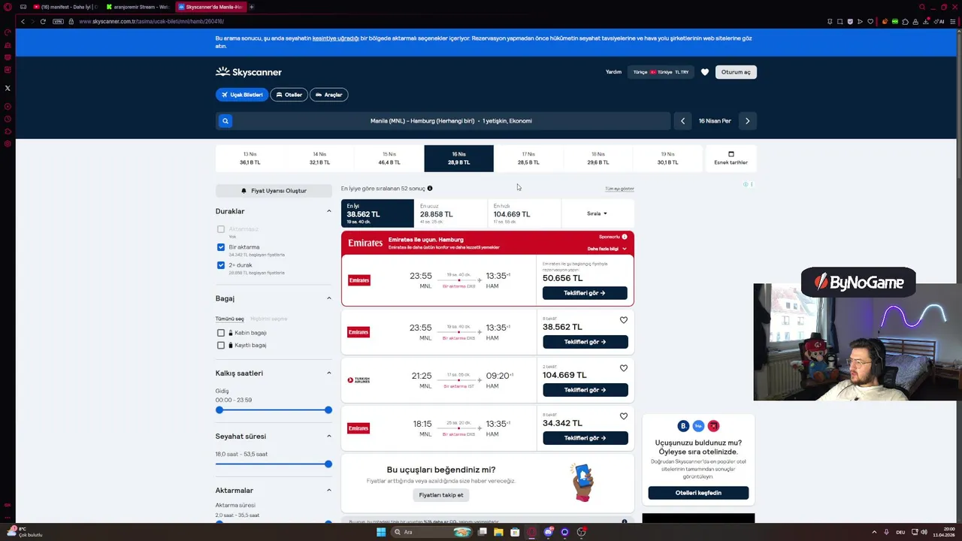This screenshot has width=962, height=541.
Task: Click Kalkış saatleri slider right handle
Action: click(x=328, y=410)
